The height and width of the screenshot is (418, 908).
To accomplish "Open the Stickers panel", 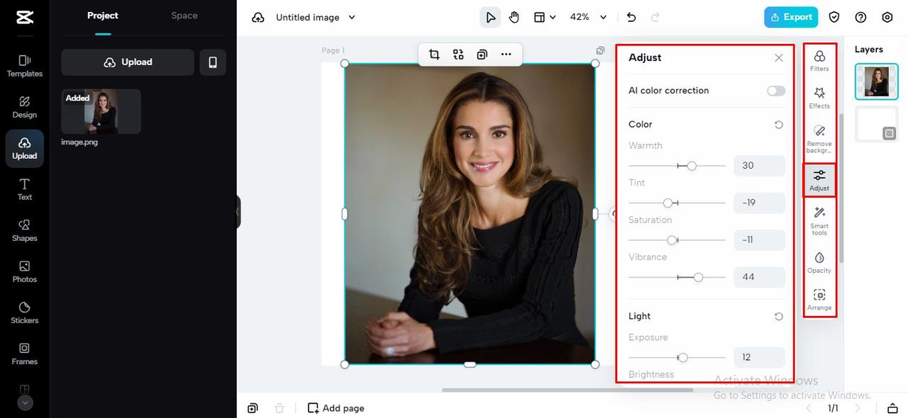I will [x=25, y=312].
